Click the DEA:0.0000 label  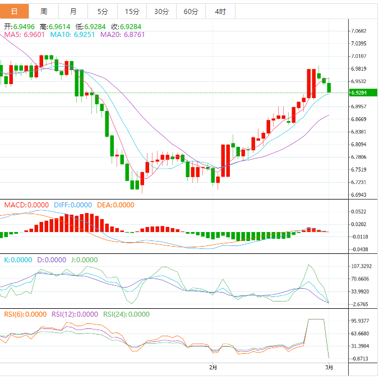coord(115,205)
